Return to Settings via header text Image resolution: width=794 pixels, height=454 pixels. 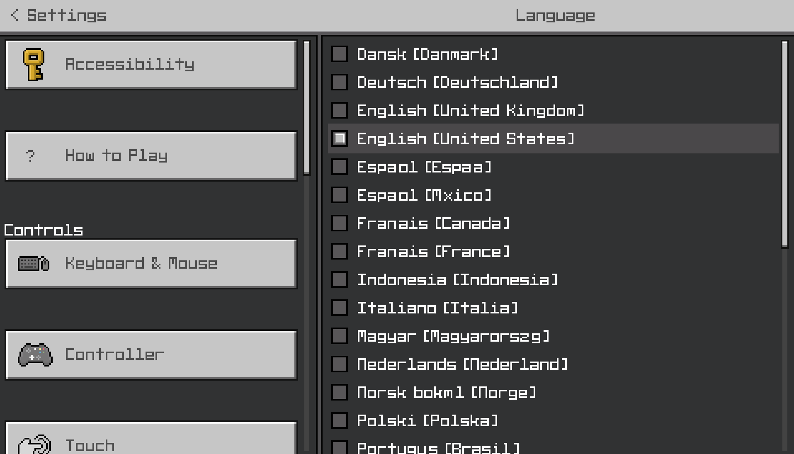[x=66, y=15]
